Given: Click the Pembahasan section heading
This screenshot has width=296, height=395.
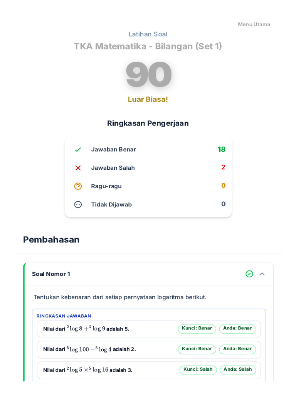Looking at the screenshot, I should (x=51, y=240).
